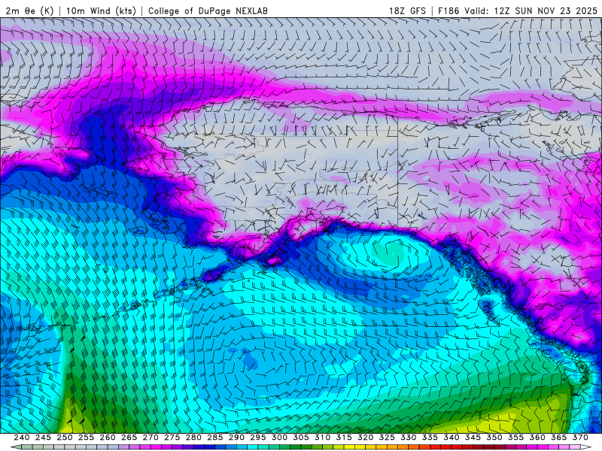
Task: Click the 330 colorbar scale label
Action: tap(409, 437)
